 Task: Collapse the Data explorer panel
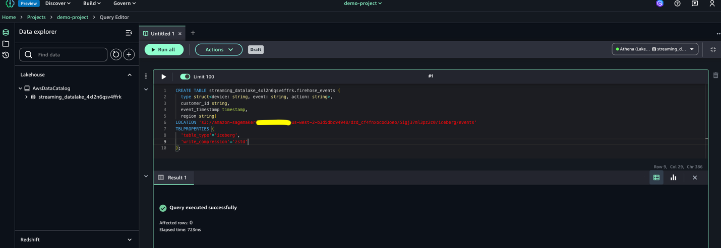[x=129, y=33]
